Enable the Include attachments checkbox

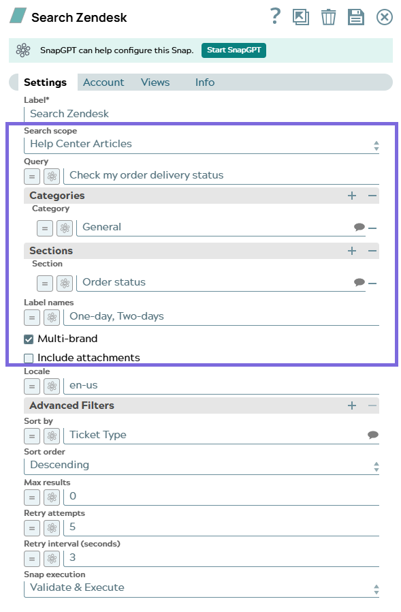(29, 358)
